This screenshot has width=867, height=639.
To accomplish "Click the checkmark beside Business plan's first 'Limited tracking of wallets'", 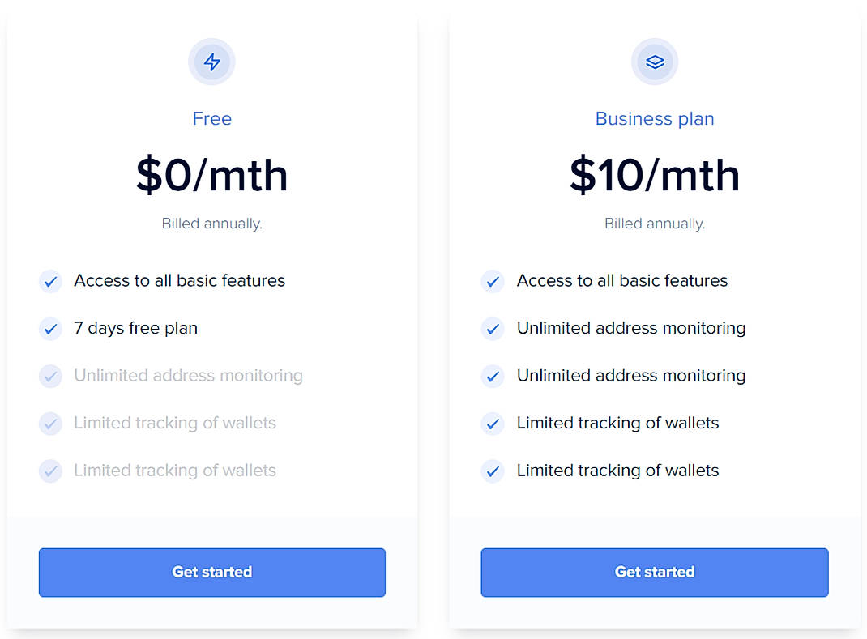I will pos(493,423).
